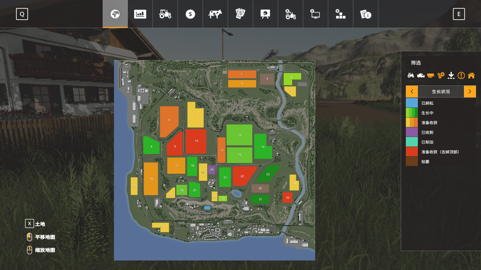481x270 pixels.
Task: Toggle the orange house filter
Action: (471, 75)
